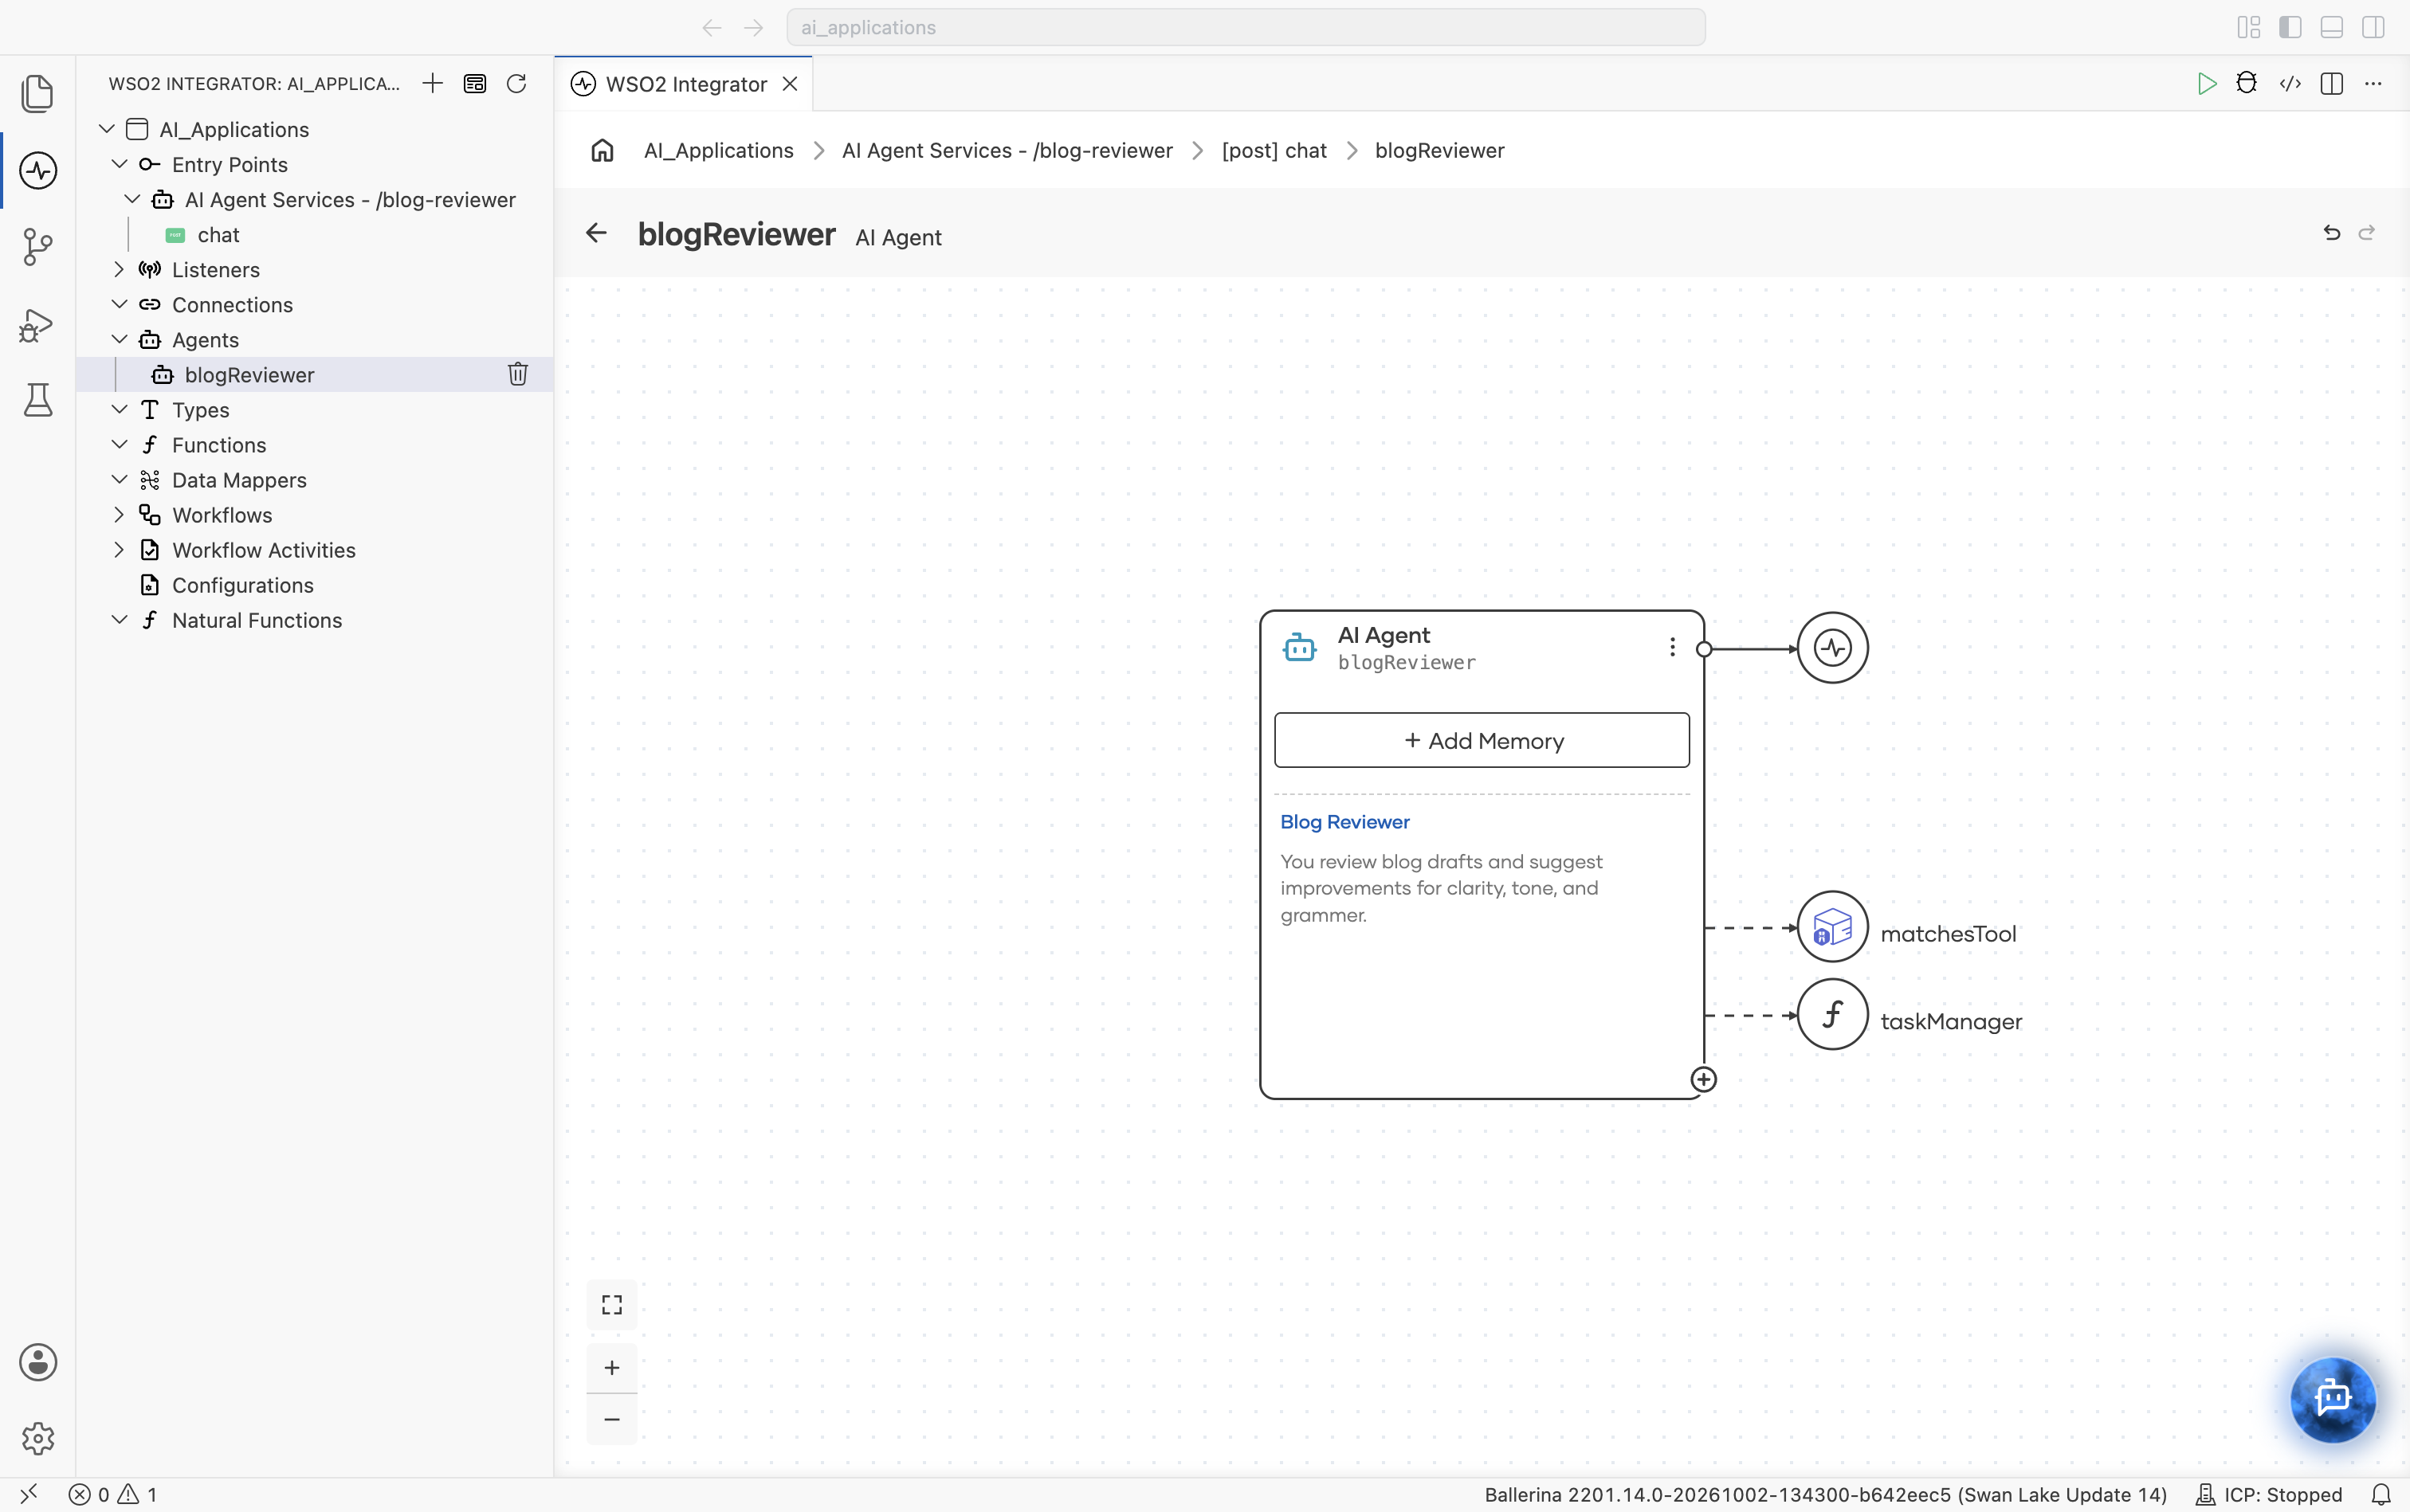This screenshot has width=2410, height=1512.
Task: Collapse Natural Functions section
Action: tap(119, 619)
